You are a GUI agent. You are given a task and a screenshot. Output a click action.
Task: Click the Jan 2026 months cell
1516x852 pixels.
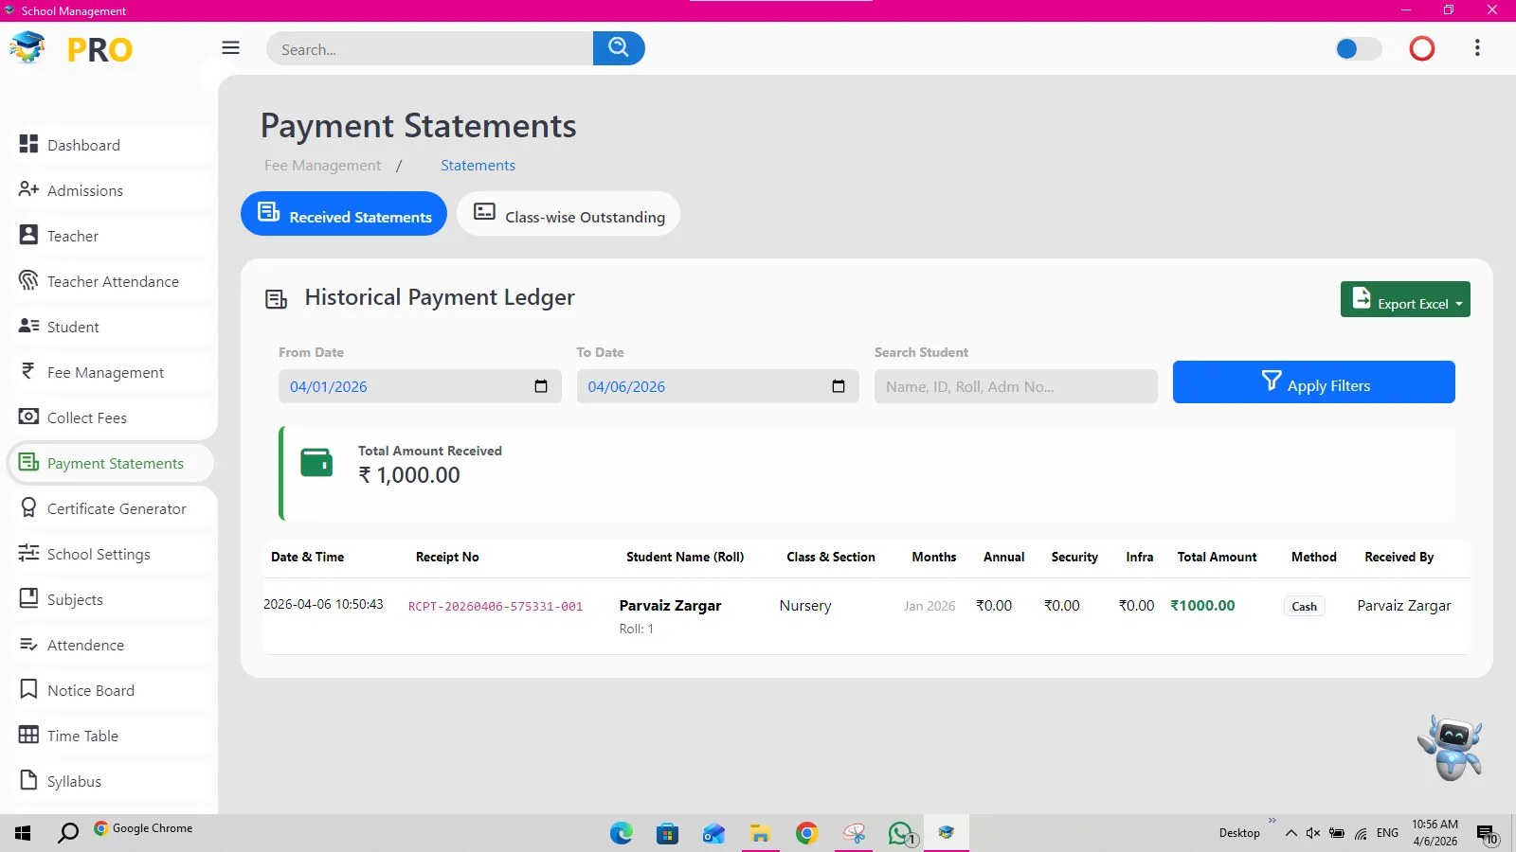point(929,606)
